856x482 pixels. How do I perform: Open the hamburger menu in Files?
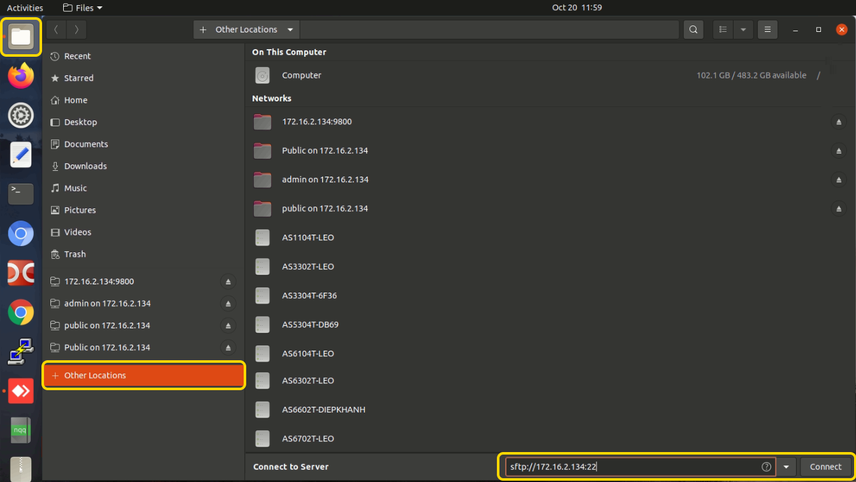point(767,29)
